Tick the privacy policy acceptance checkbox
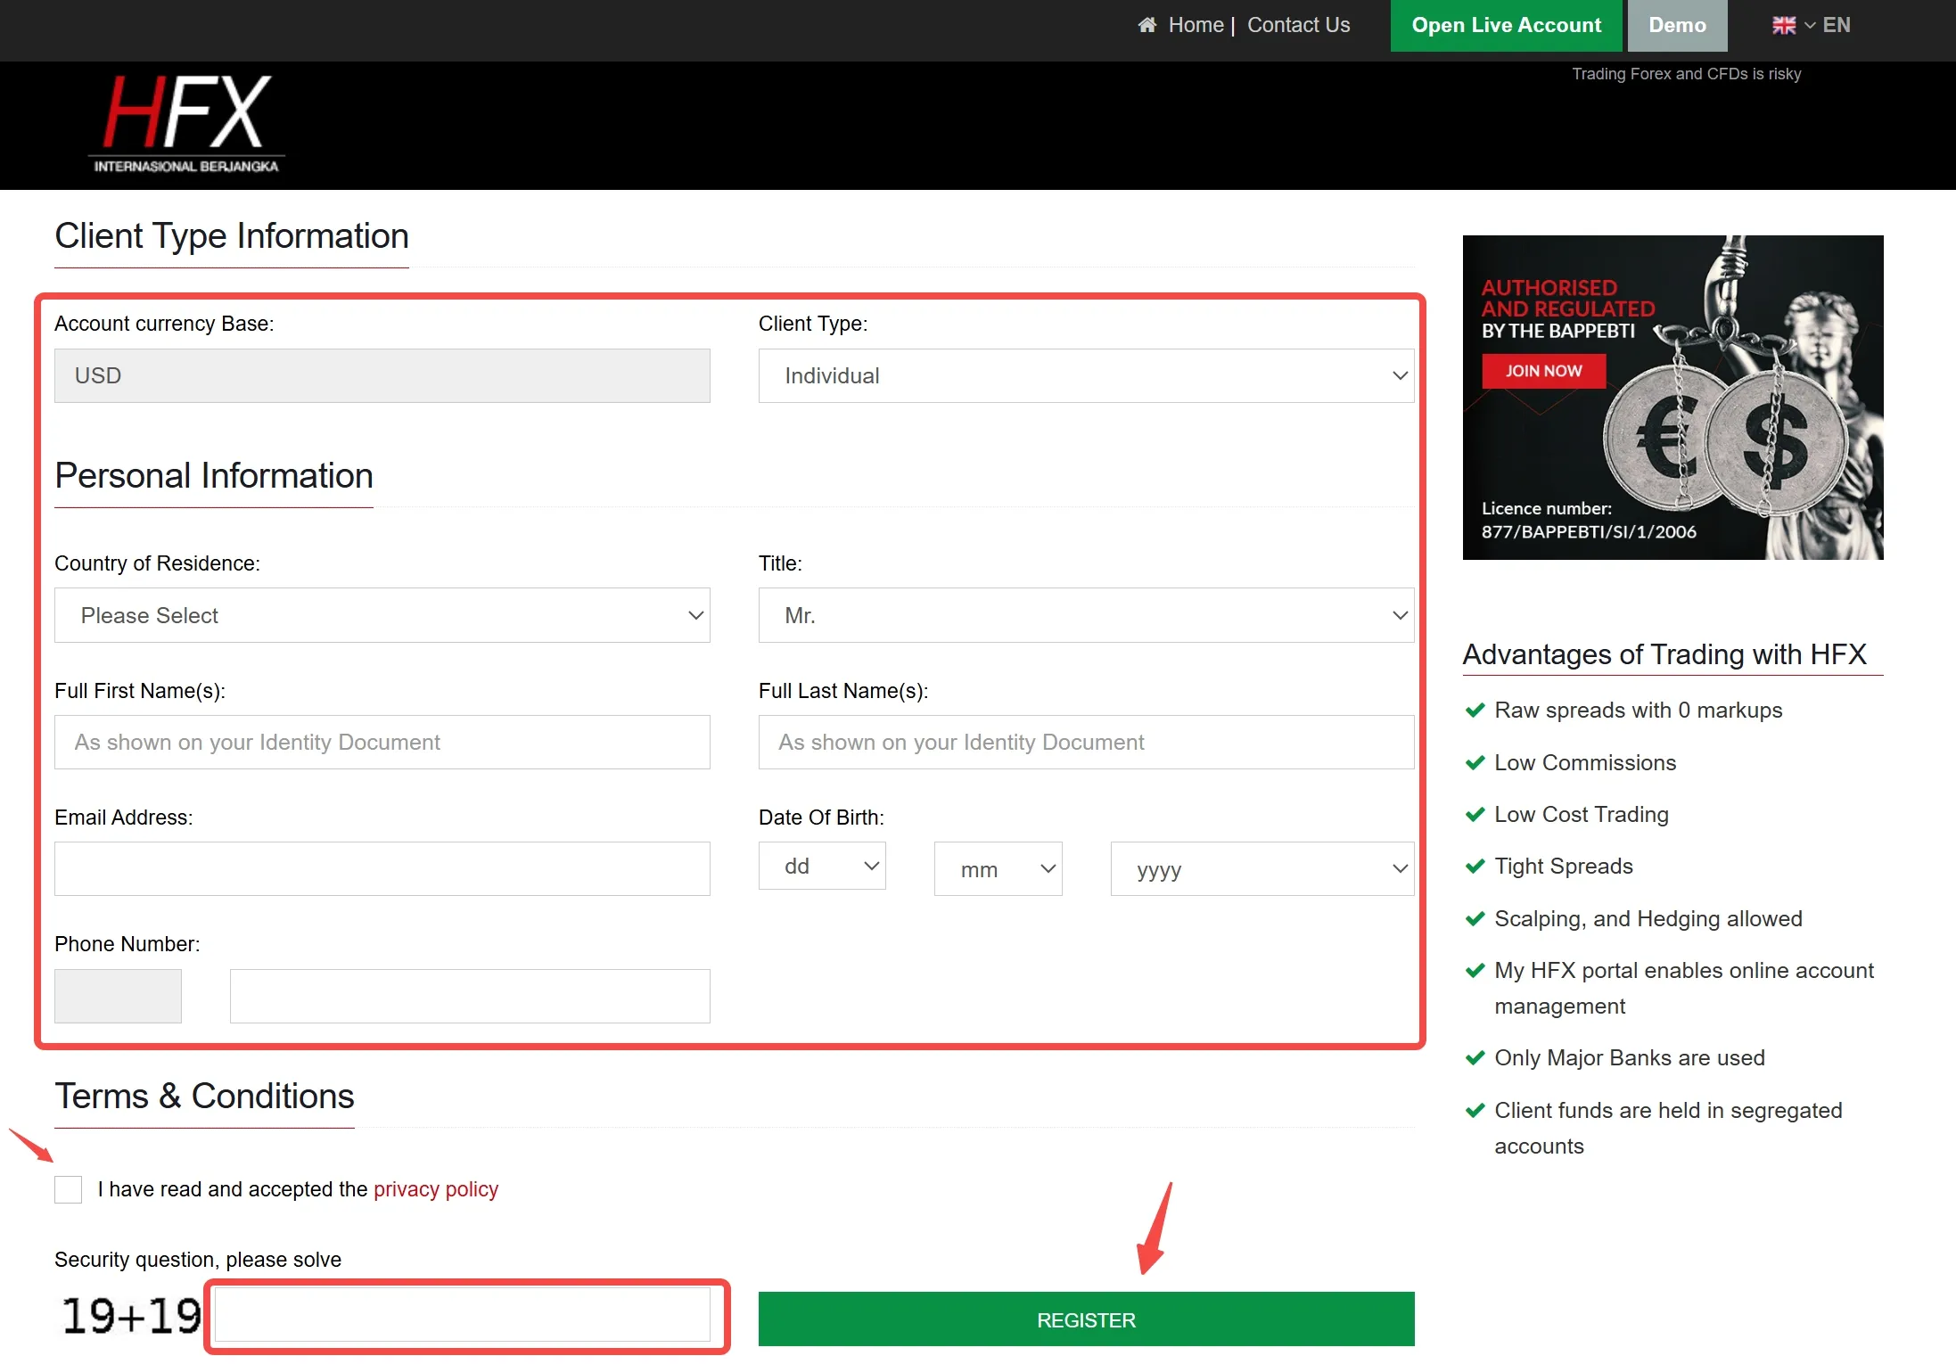Viewport: 1956px width, 1364px height. pyautogui.click(x=68, y=1189)
